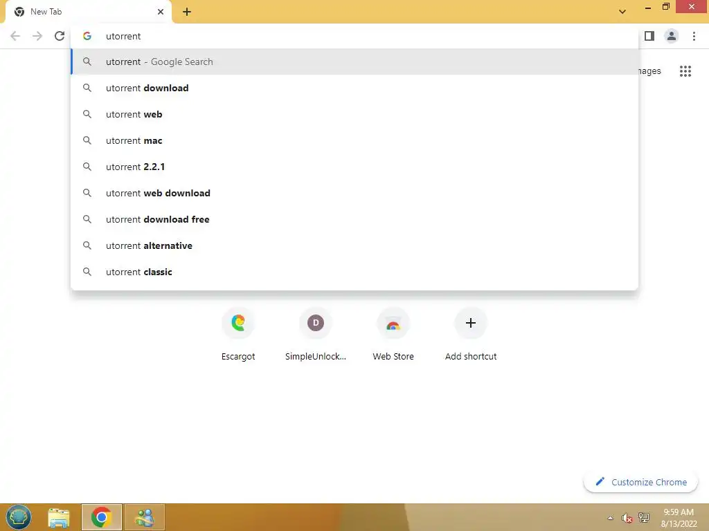Viewport: 709px width, 531px height.
Task: Click the muted volume tray icon
Action: coord(627,518)
